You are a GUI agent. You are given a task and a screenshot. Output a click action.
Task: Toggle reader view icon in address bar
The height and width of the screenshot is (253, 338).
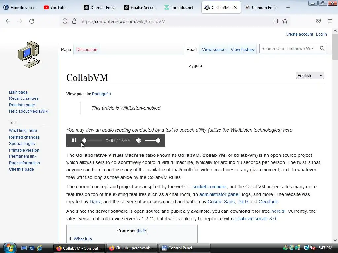[276, 21]
